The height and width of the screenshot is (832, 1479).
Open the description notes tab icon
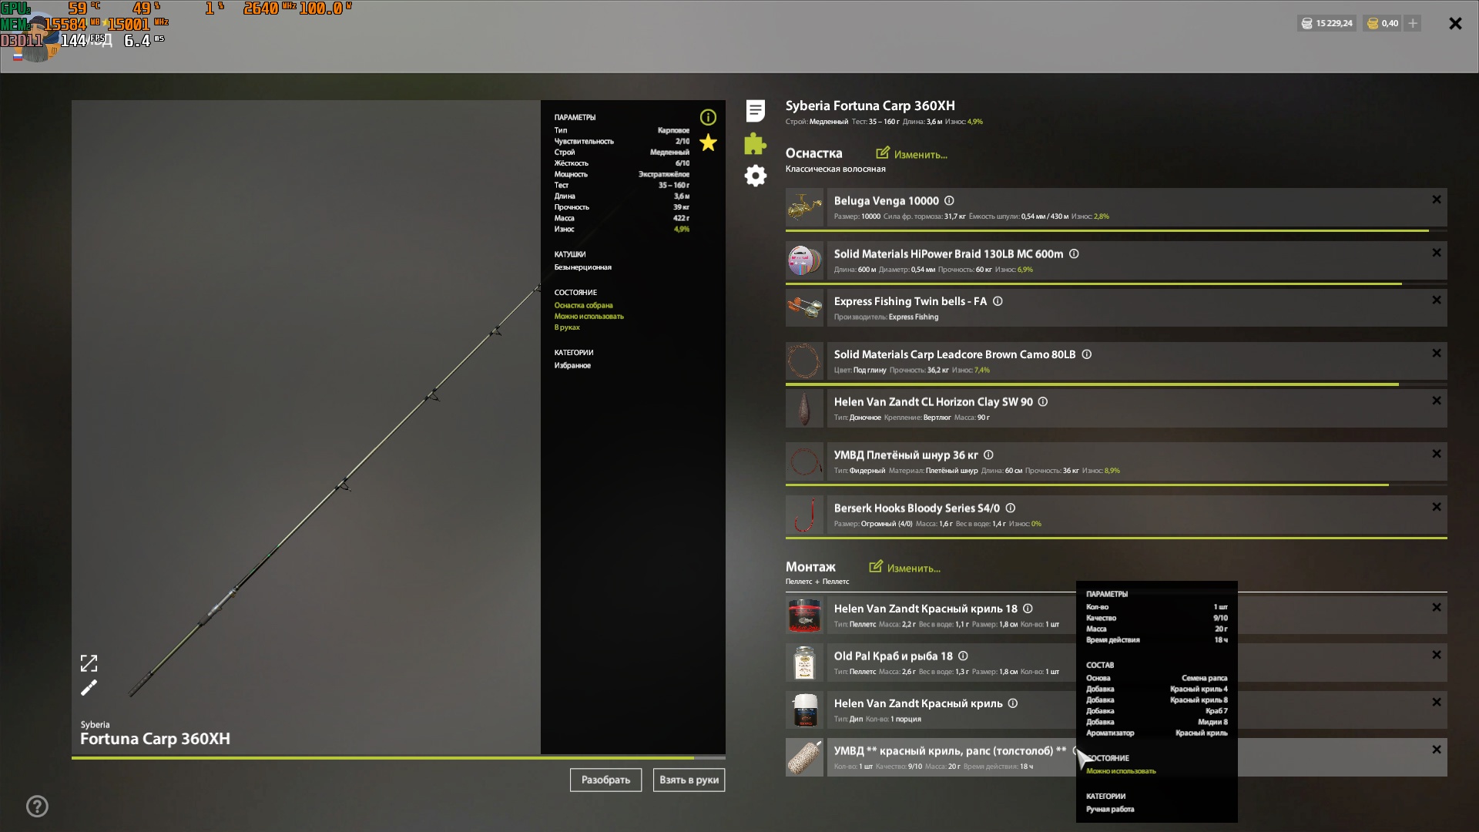pos(756,111)
